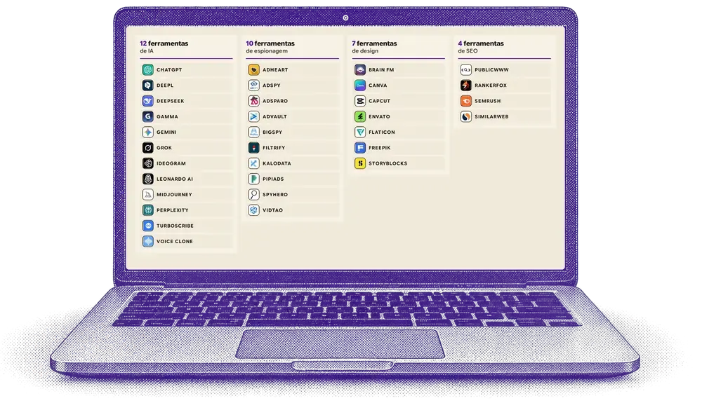
Task: Open the PublicWWW icon
Action: point(466,69)
